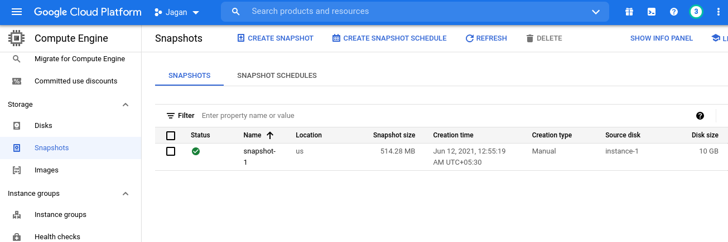Open the hamburger navigation menu
Image resolution: width=728 pixels, height=242 pixels.
(17, 12)
